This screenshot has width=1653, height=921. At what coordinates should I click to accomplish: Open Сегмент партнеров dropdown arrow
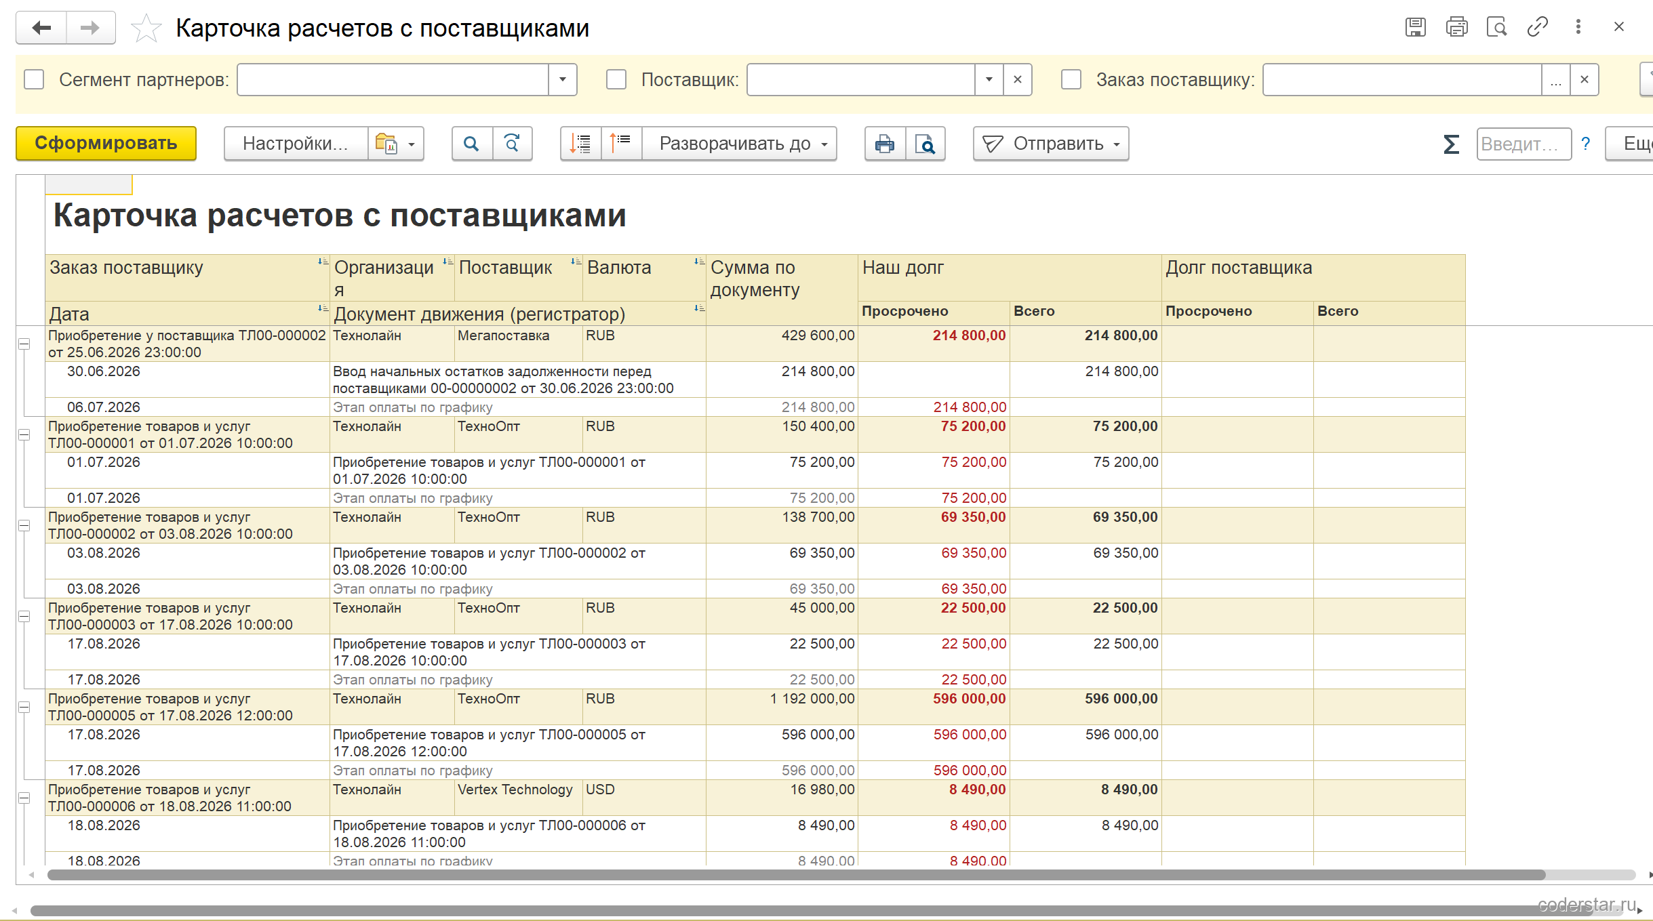click(562, 79)
